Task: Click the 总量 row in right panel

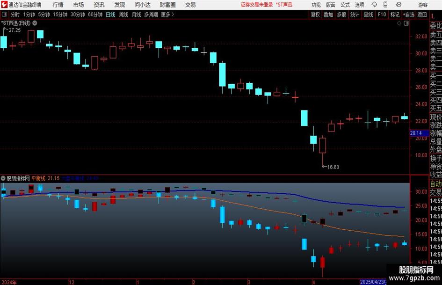Action: pos(436,141)
